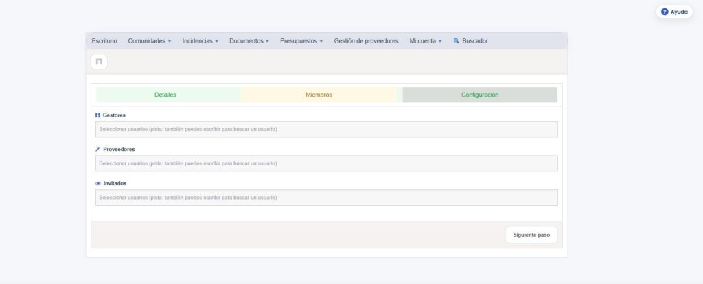The image size is (703, 284).
Task: Click the Proveedores heading text
Action: [119, 149]
